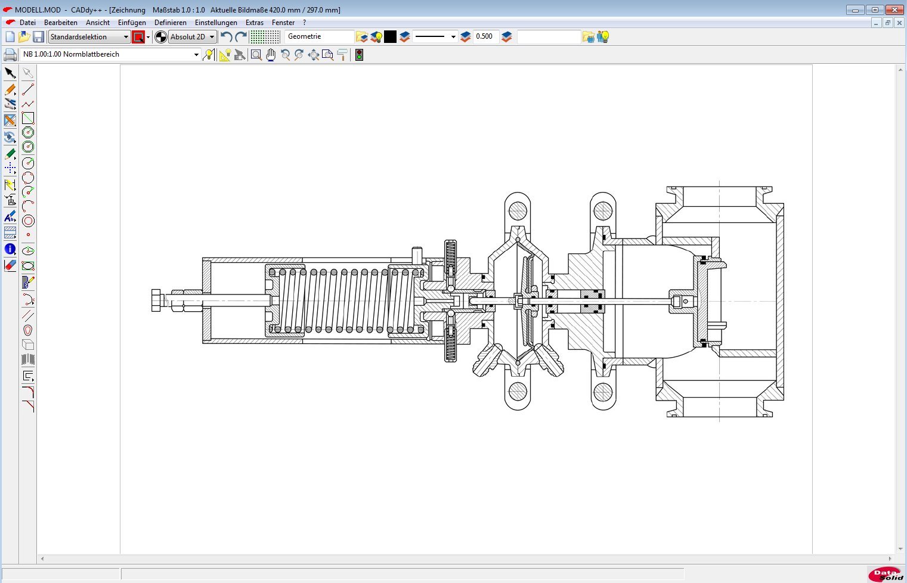This screenshot has width=907, height=583.
Task: Click the lightbulb icon ending the top toolbar
Action: coord(603,37)
